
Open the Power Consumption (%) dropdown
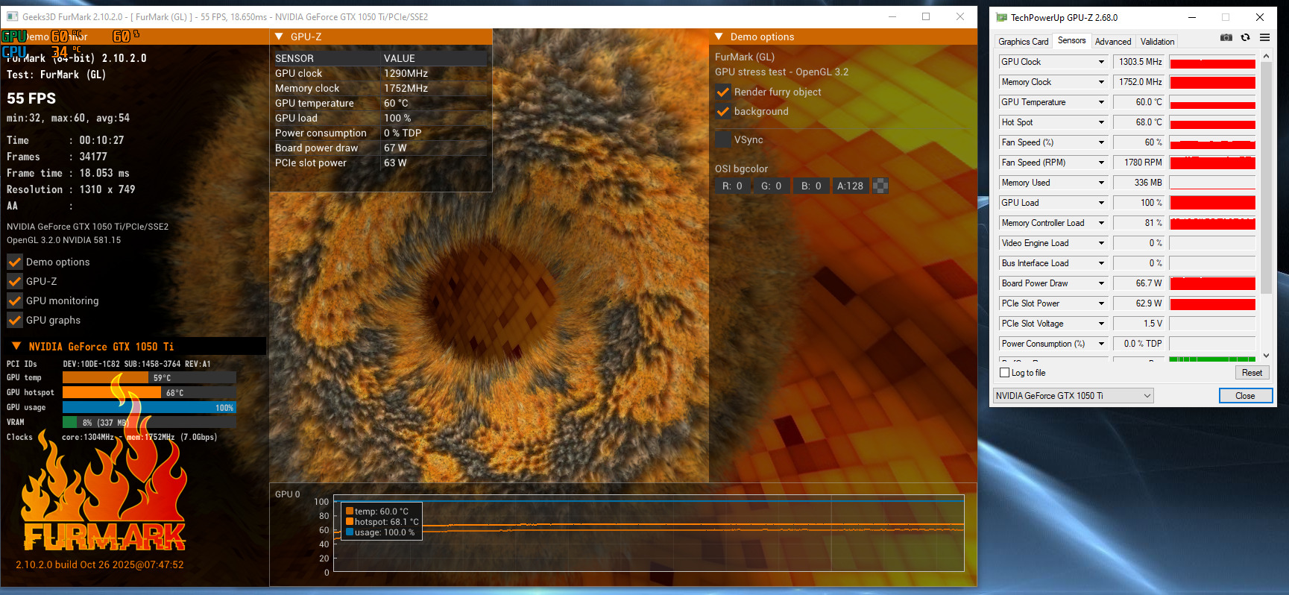(x=1101, y=344)
